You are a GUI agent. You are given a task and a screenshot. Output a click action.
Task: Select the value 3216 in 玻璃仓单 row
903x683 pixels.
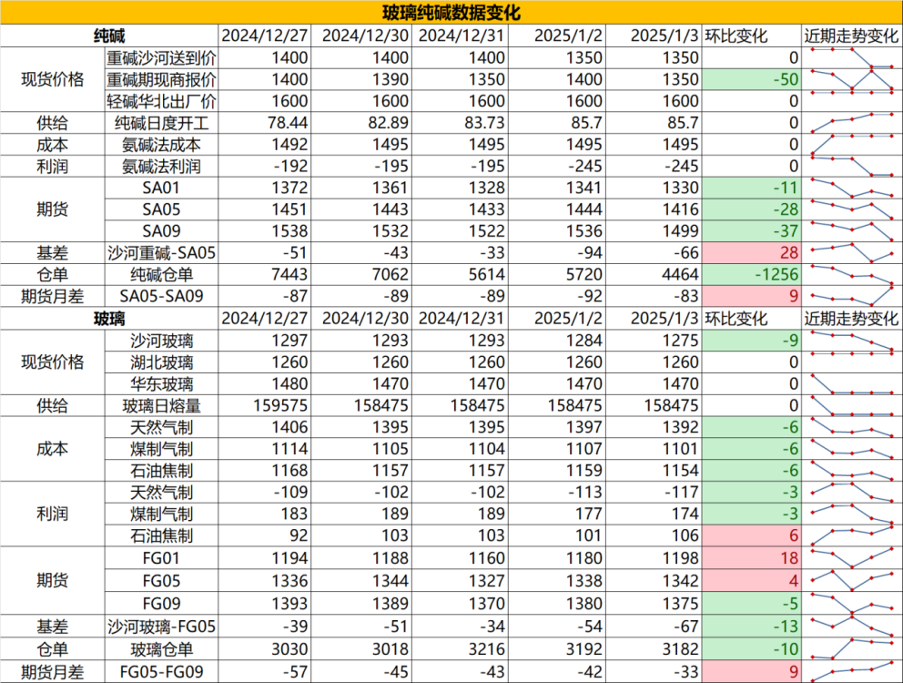(487, 649)
